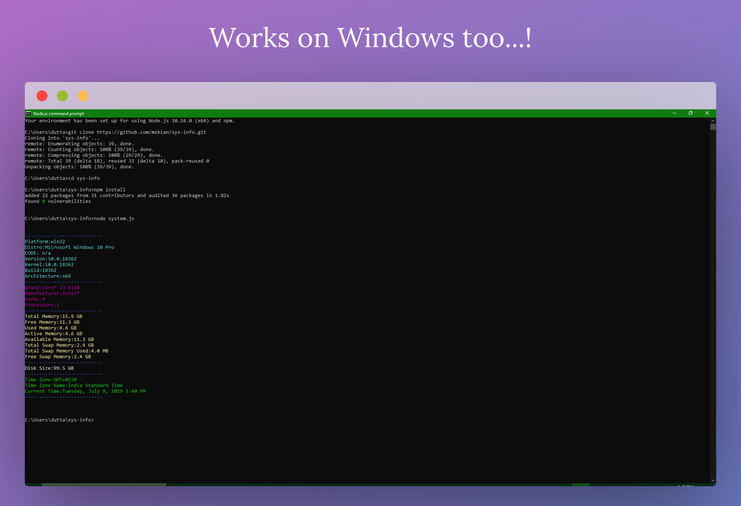
Task: Restore down the Node.js command prompt
Action: pyautogui.click(x=691, y=113)
